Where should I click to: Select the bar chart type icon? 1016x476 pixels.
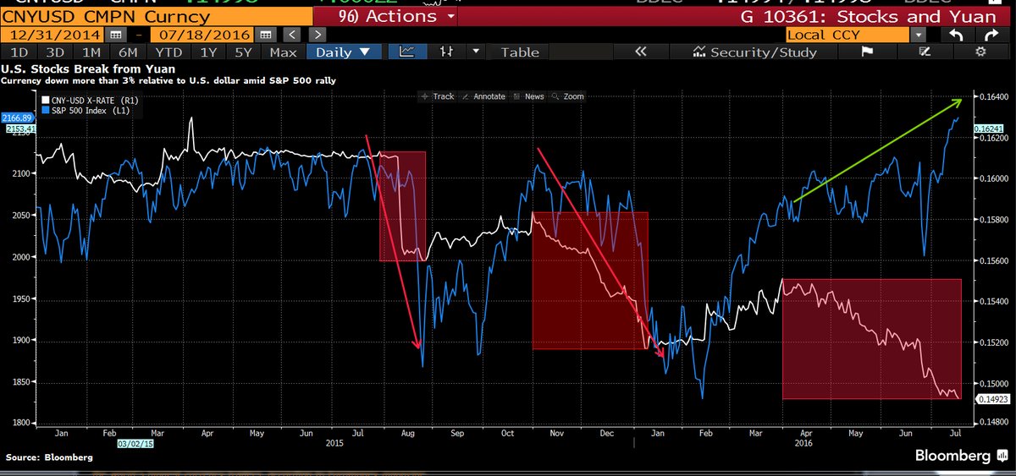point(446,52)
